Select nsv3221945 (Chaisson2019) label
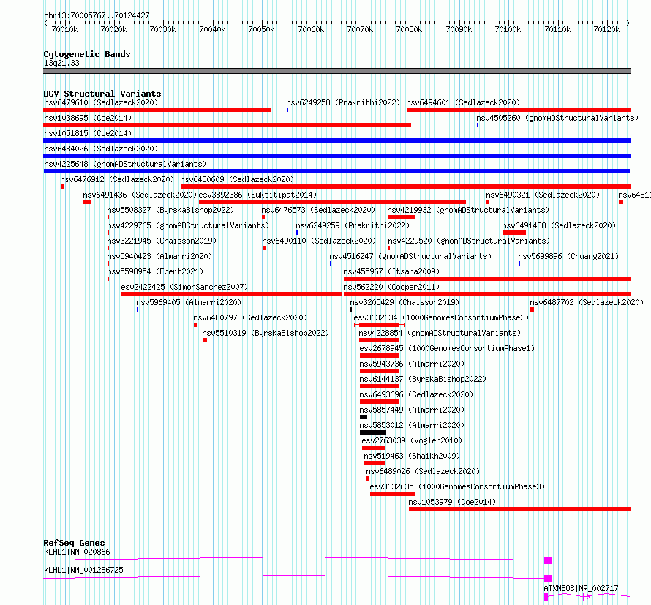Viewport: 651px width, 605px height. (x=162, y=241)
